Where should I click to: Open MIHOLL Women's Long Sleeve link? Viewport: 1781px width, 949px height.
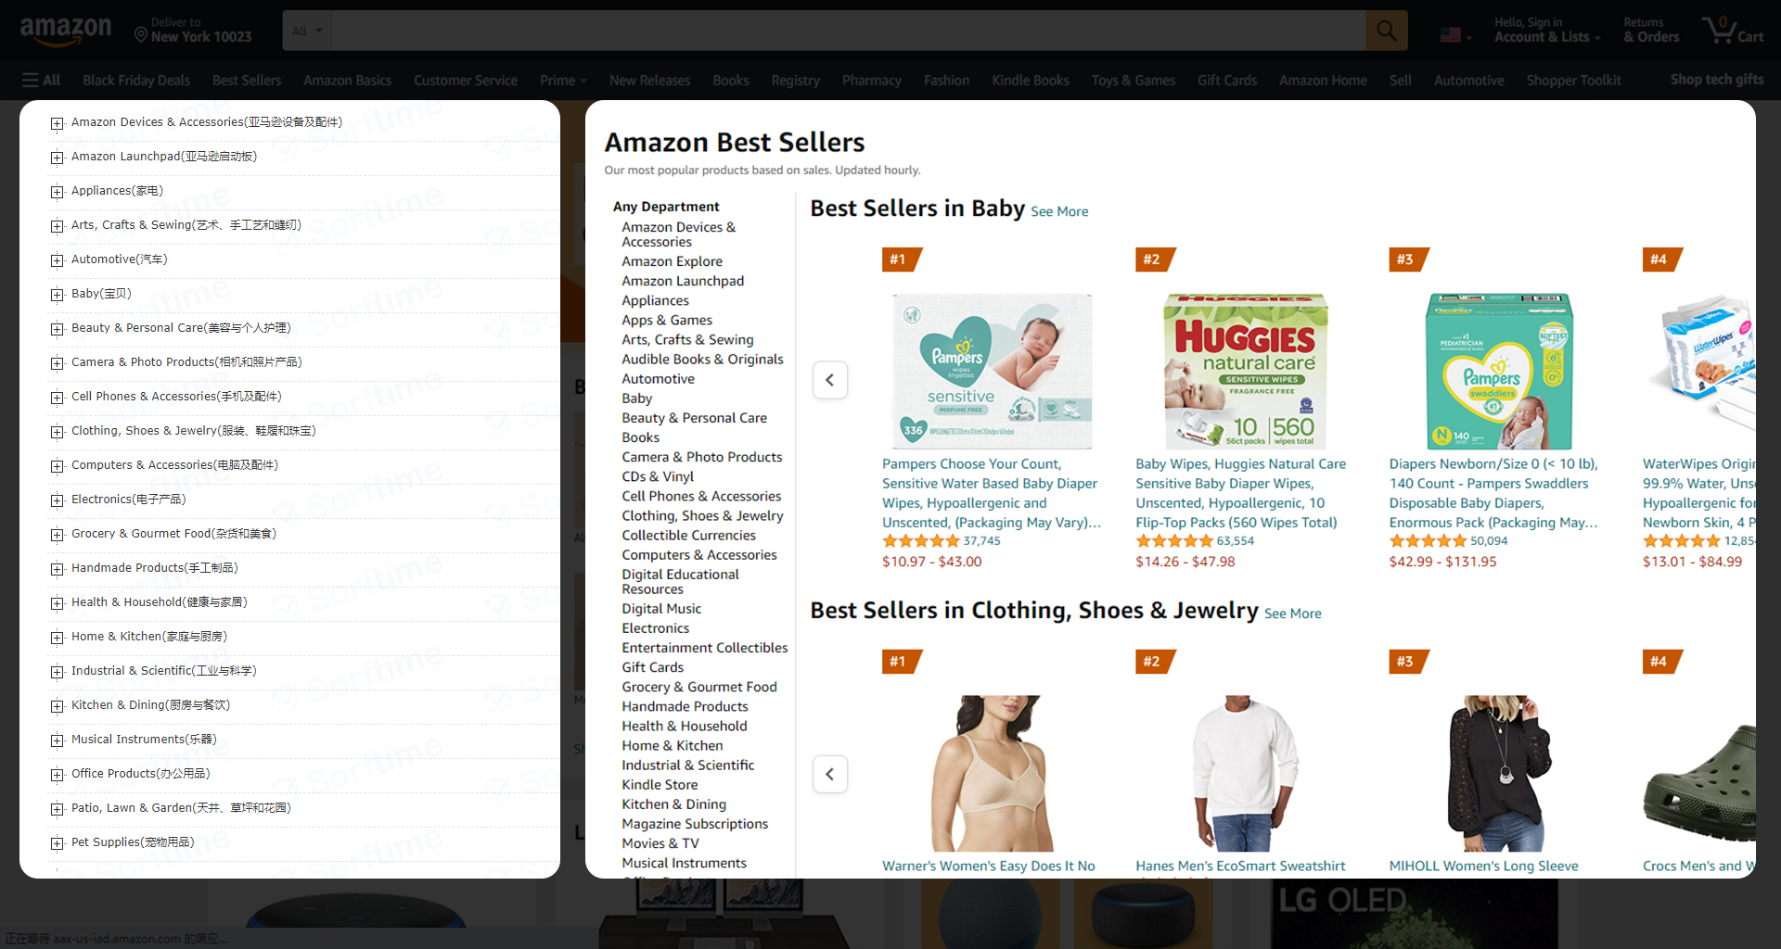pyautogui.click(x=1483, y=866)
